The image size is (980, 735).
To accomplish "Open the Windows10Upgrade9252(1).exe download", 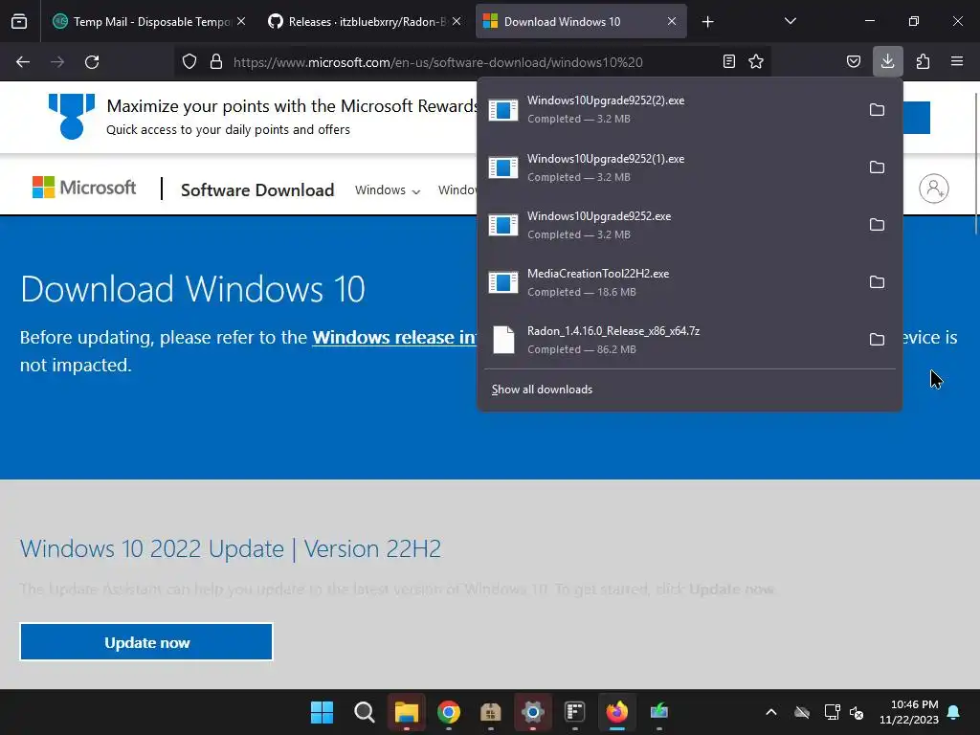I will point(669,167).
